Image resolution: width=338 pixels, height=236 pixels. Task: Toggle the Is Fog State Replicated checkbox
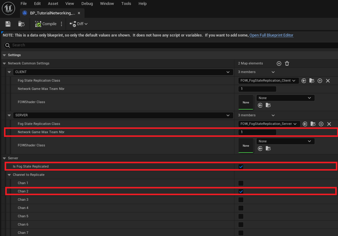[241, 166]
